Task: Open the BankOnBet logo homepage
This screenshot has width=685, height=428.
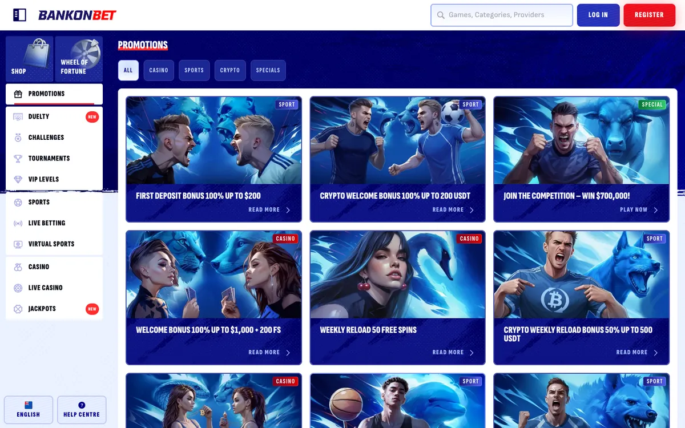Action: pos(77,15)
